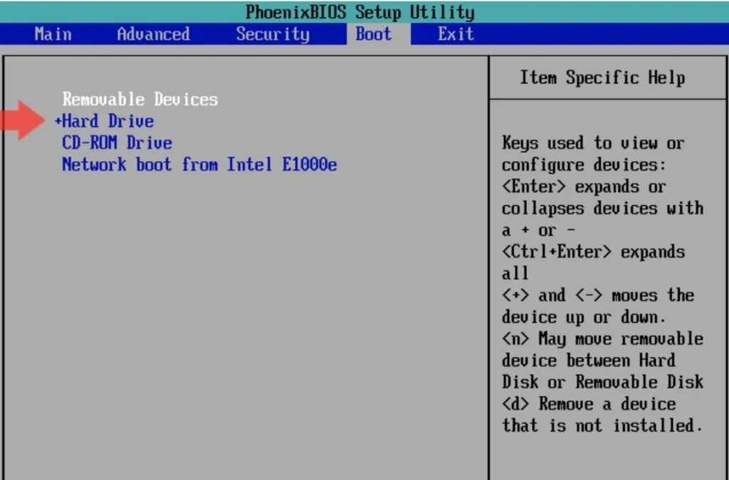Open the Exit menu
The width and height of the screenshot is (729, 480).
(x=455, y=33)
